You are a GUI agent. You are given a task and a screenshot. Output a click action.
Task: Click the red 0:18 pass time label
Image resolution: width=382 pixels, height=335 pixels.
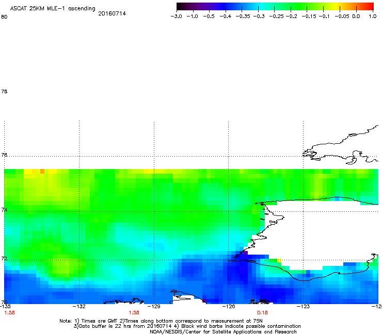[262, 313]
